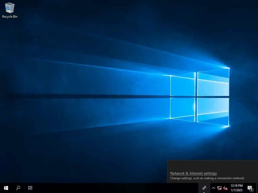Select the Recycle Bin desktop icon

[x=10, y=10]
